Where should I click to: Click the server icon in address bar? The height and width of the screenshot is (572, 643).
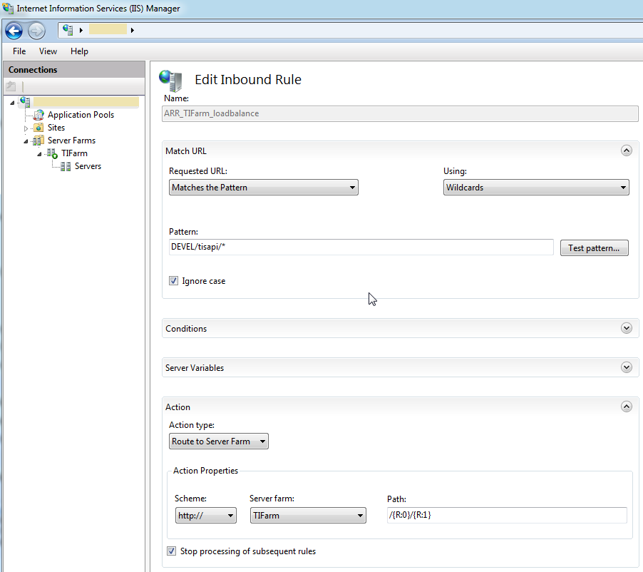pyautogui.click(x=68, y=30)
